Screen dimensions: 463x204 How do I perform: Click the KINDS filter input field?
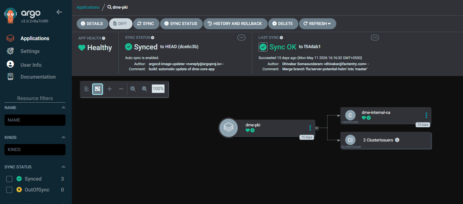[x=35, y=149]
